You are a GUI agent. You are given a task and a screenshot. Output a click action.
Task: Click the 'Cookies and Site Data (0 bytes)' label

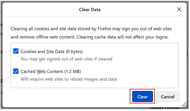[52, 52]
